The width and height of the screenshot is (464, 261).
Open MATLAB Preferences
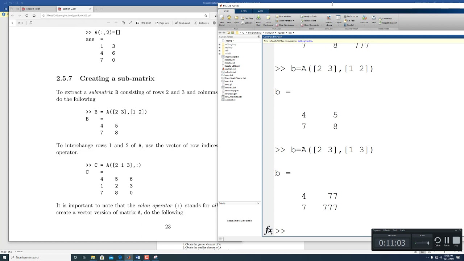pyautogui.click(x=351, y=16)
